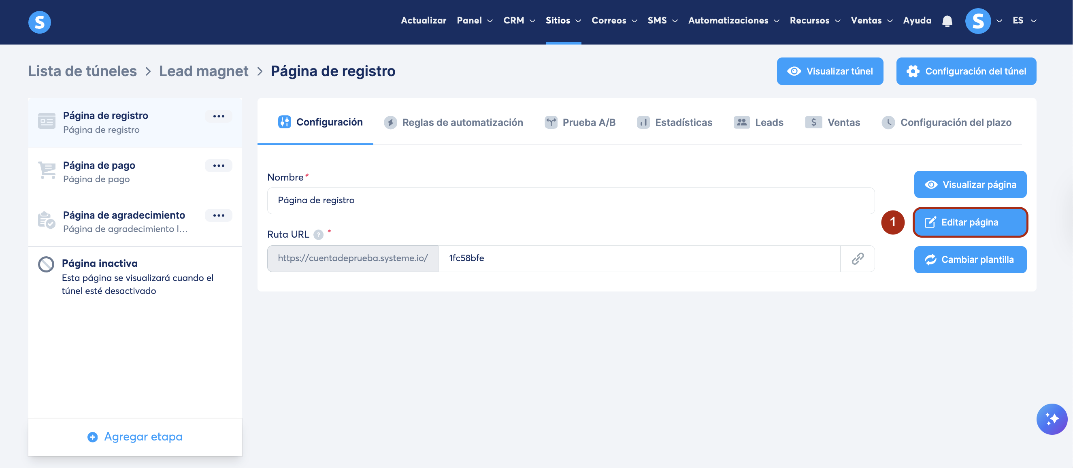This screenshot has width=1073, height=468.
Task: Click the Nombre input field
Action: pos(570,201)
